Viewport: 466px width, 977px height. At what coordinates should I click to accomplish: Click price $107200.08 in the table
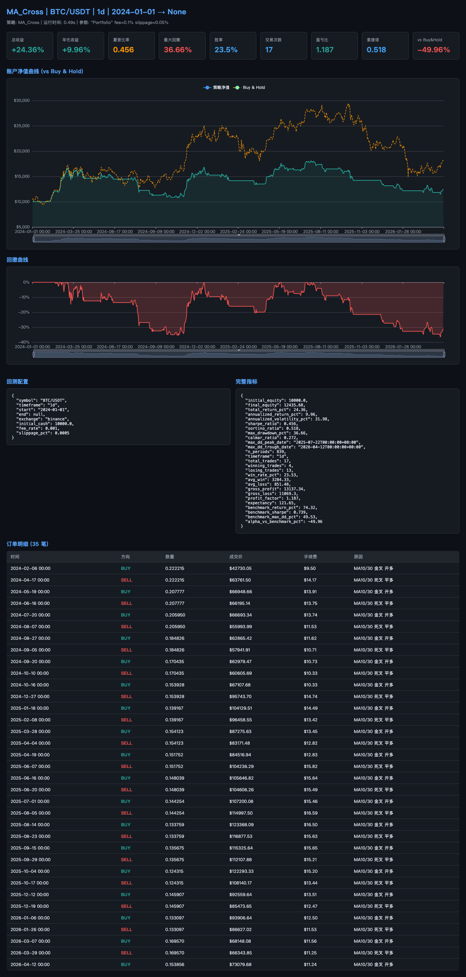point(241,801)
